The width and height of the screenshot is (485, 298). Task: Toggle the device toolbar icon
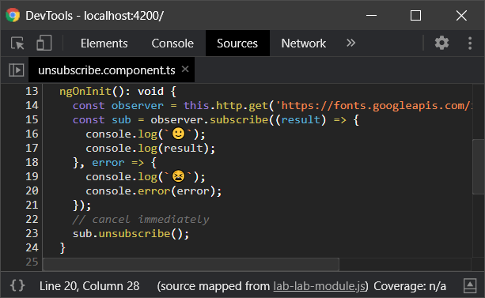[x=44, y=43]
